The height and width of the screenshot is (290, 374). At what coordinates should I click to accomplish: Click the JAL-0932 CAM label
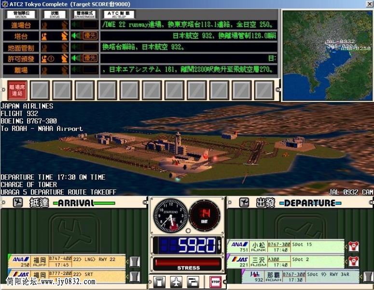pyautogui.click(x=351, y=192)
